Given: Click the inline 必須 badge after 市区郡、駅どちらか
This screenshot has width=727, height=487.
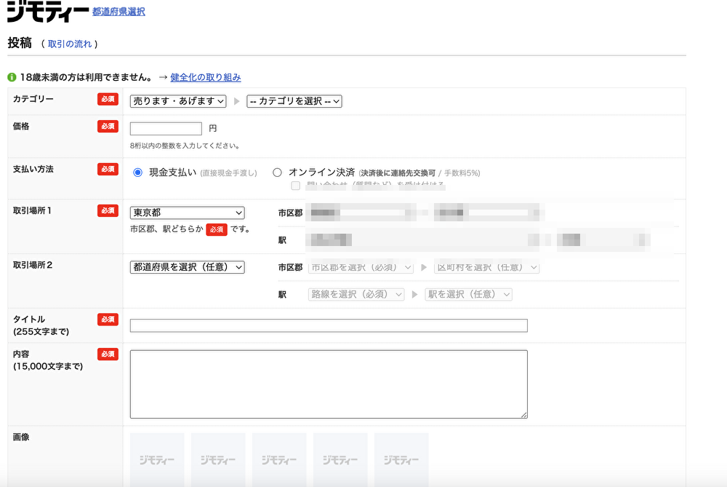Looking at the screenshot, I should pyautogui.click(x=217, y=229).
